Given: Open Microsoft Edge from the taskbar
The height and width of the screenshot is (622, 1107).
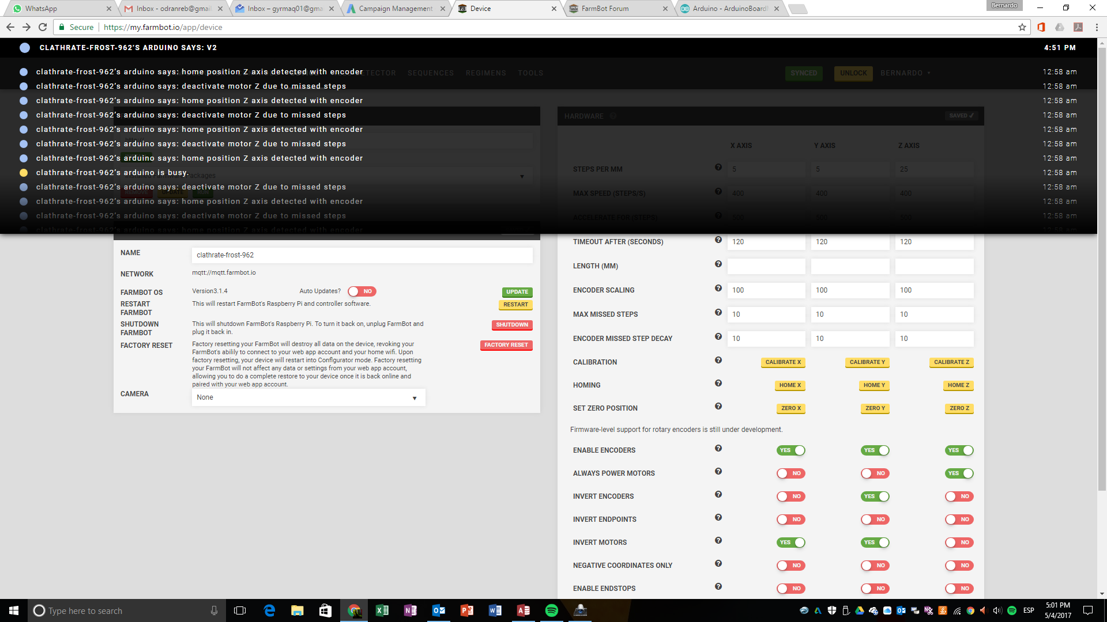Looking at the screenshot, I should pyautogui.click(x=269, y=610).
